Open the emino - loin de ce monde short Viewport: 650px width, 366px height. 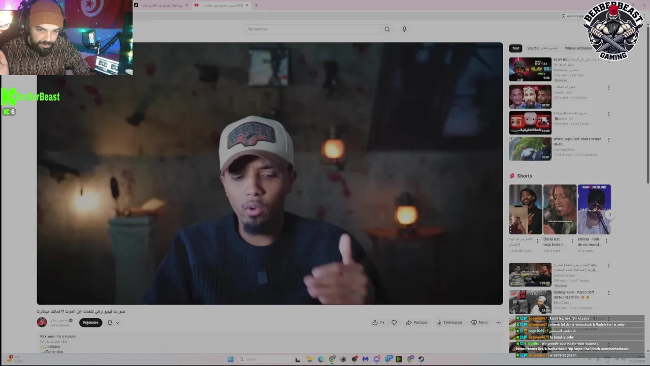point(594,209)
